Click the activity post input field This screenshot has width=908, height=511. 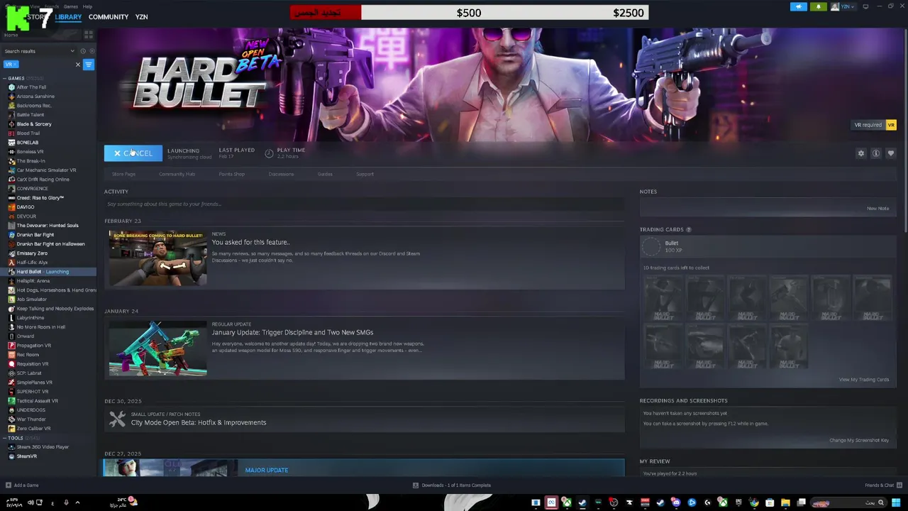coord(365,204)
